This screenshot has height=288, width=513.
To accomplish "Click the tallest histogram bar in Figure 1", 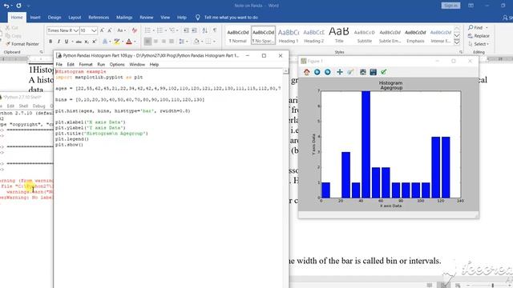I will pos(366,144).
